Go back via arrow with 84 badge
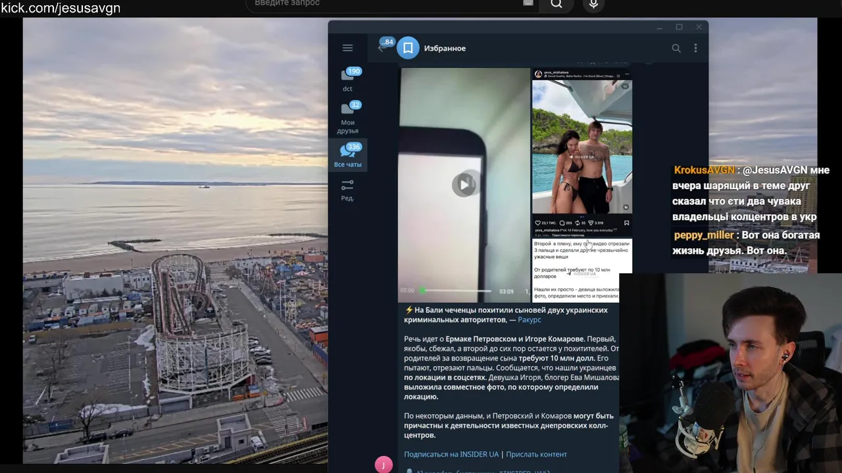Viewport: 842px width, 473px height. 384,46
